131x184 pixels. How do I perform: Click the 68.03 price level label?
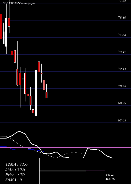[122, 120]
